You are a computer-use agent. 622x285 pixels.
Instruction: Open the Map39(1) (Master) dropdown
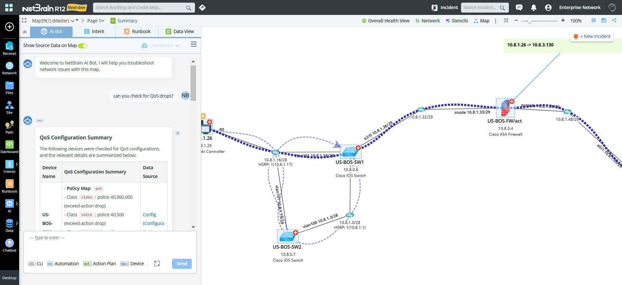point(53,21)
